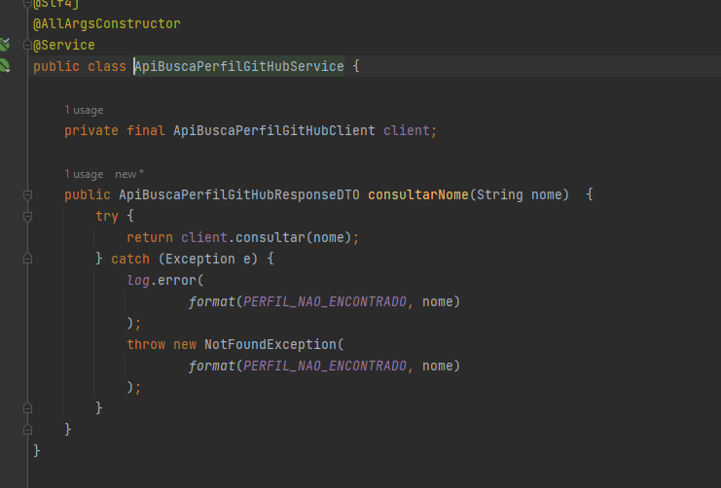Click 'private final' modifiers of the client field
Viewport: 721px width, 488px height.
[x=115, y=130]
